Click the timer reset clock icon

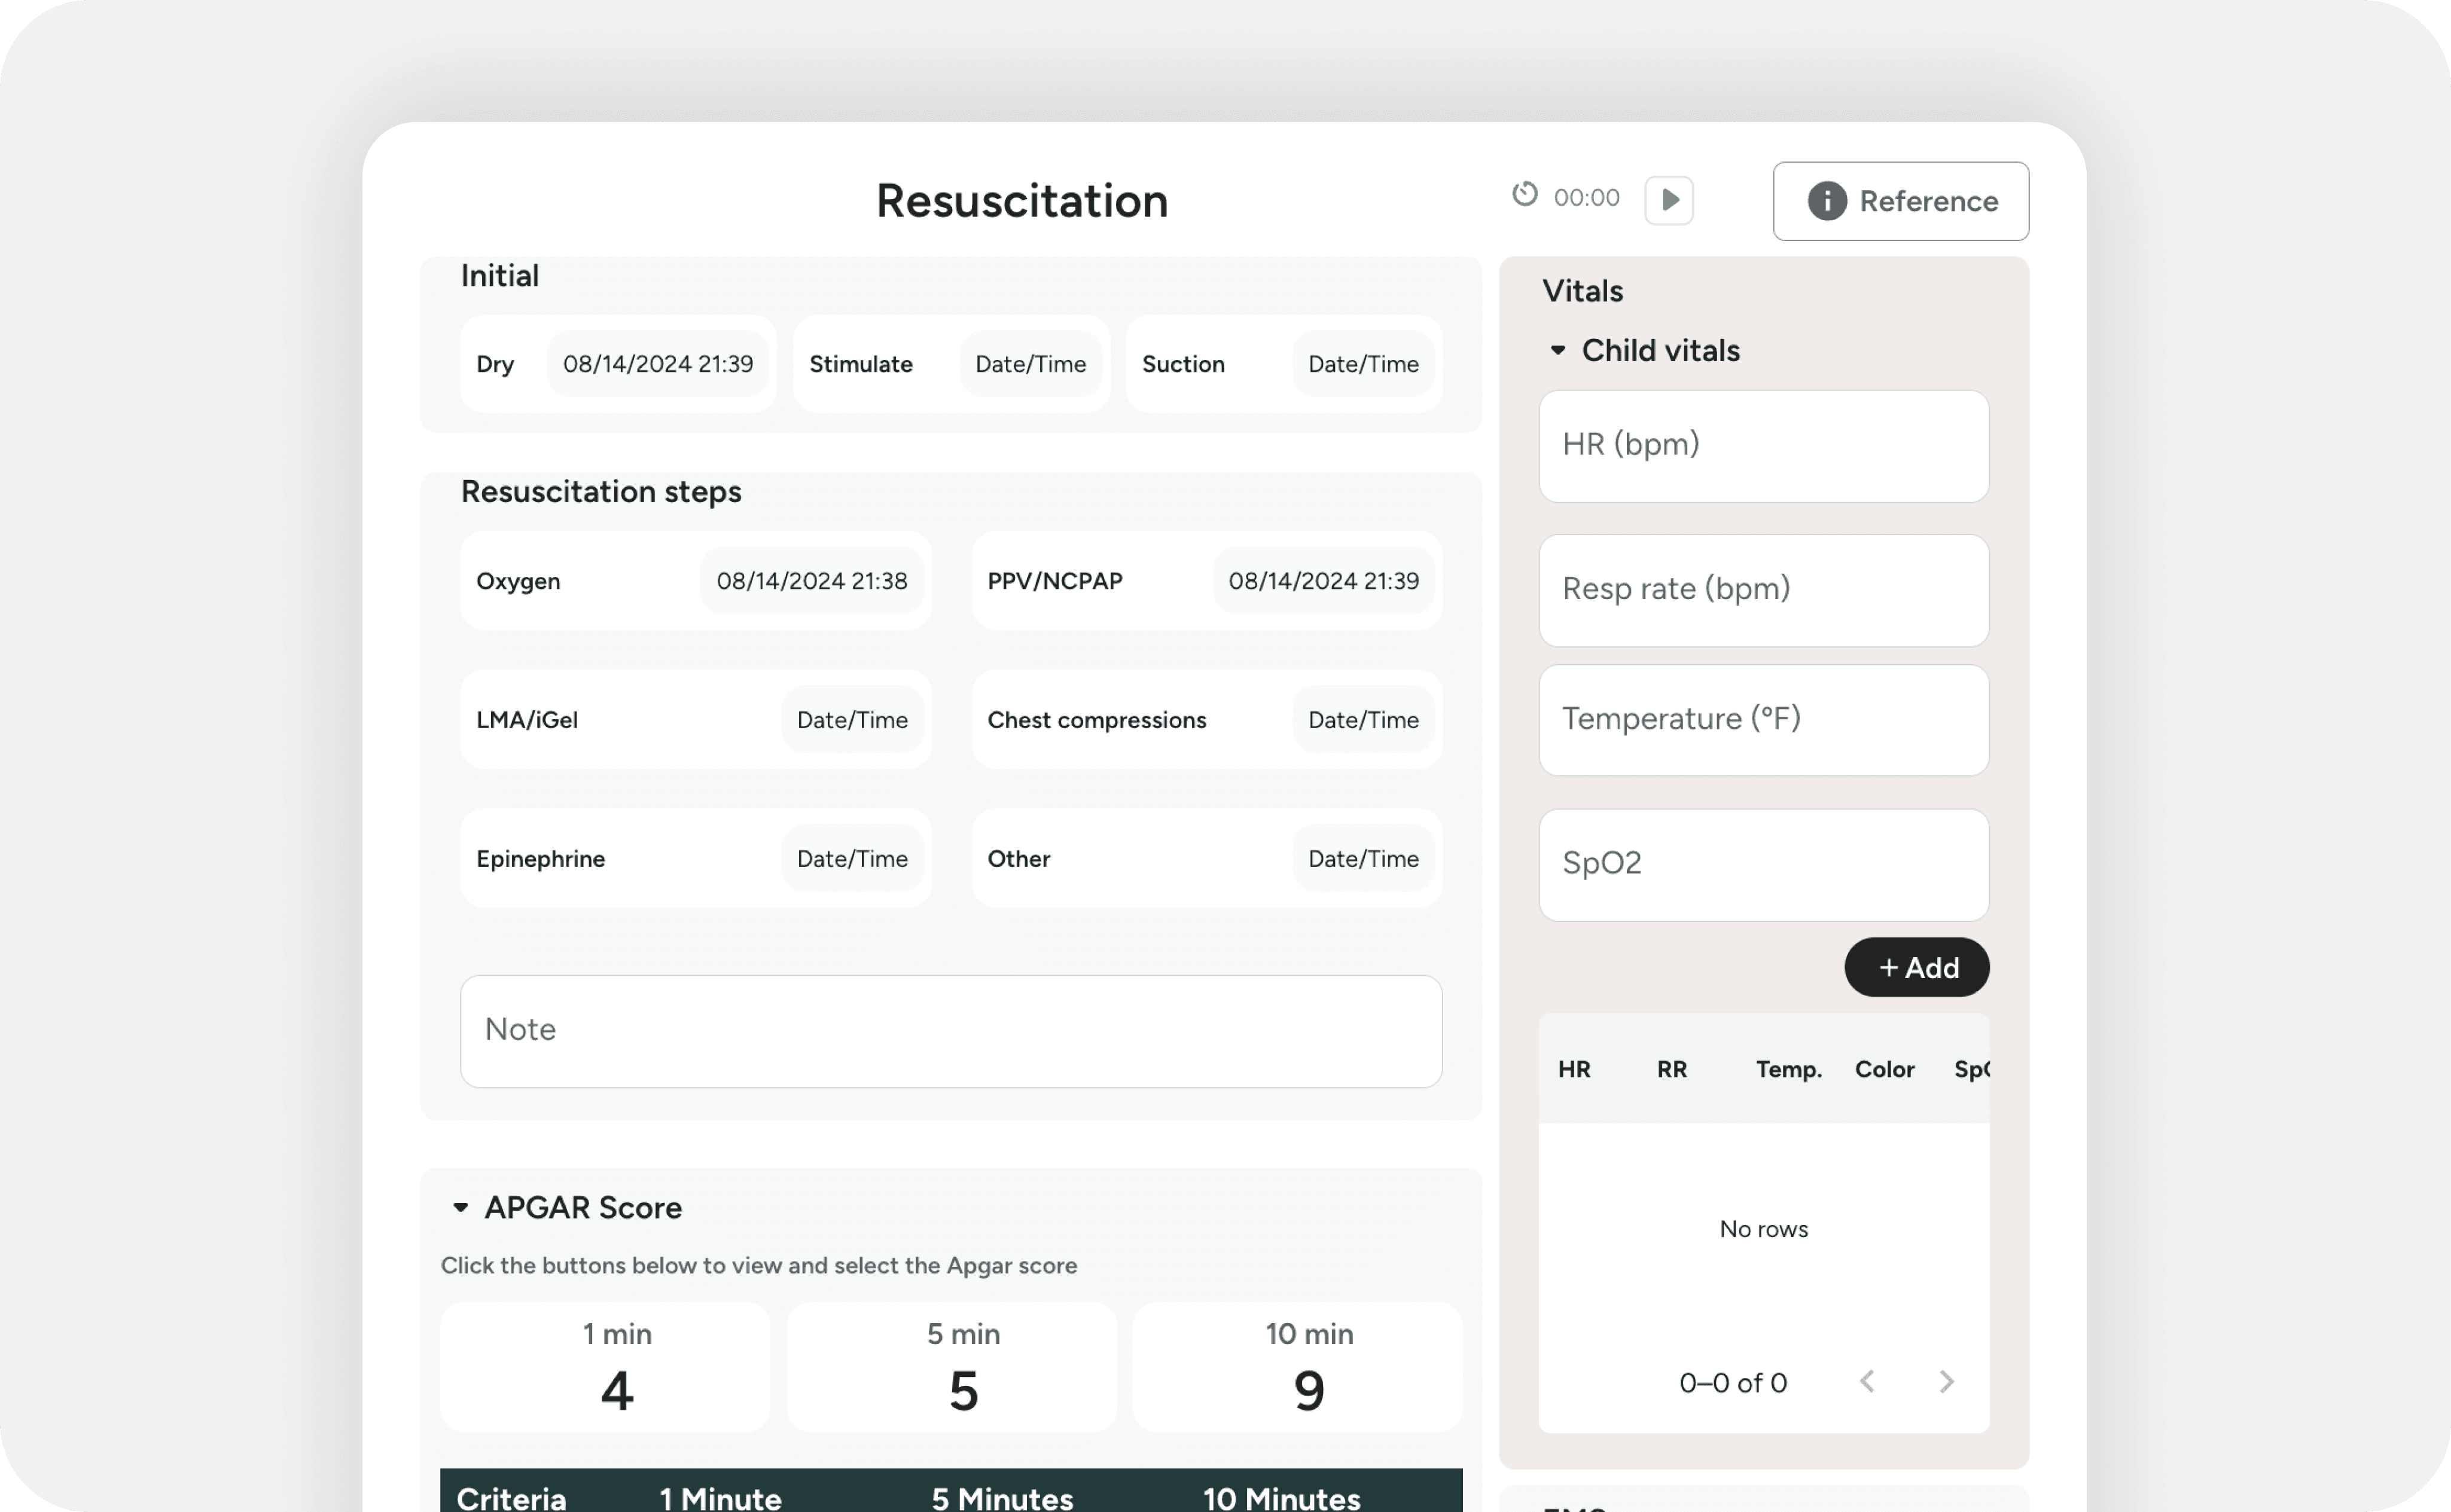(1523, 194)
